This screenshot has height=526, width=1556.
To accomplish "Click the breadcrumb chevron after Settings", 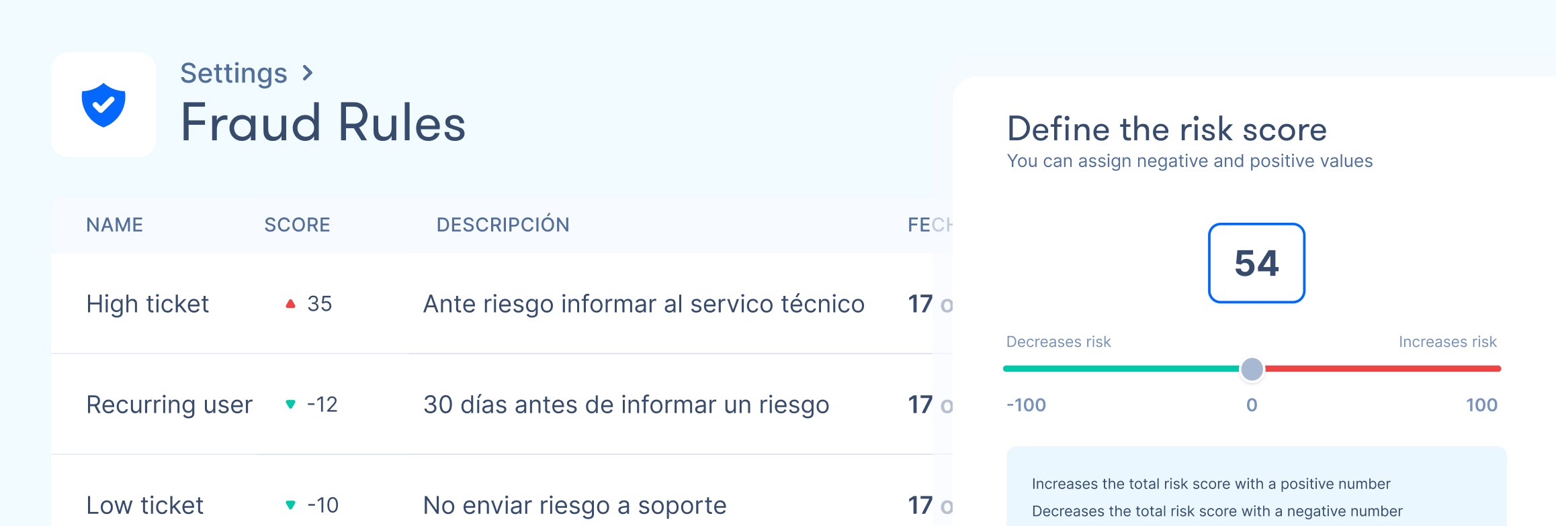I will [x=308, y=72].
